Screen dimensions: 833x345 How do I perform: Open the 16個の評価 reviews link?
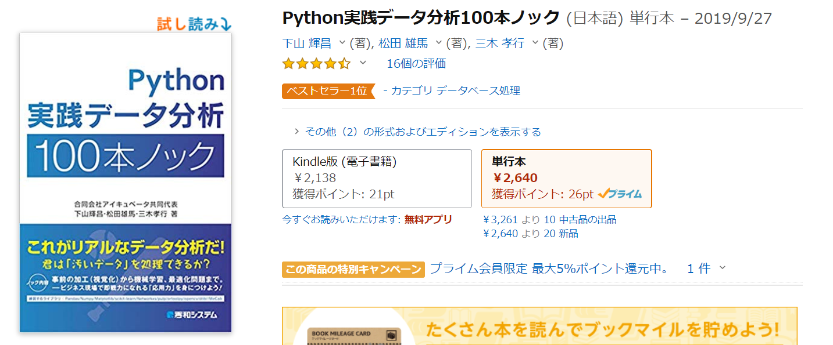[416, 64]
